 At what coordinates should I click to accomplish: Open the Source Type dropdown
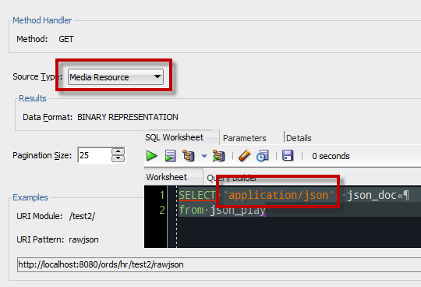[115, 77]
